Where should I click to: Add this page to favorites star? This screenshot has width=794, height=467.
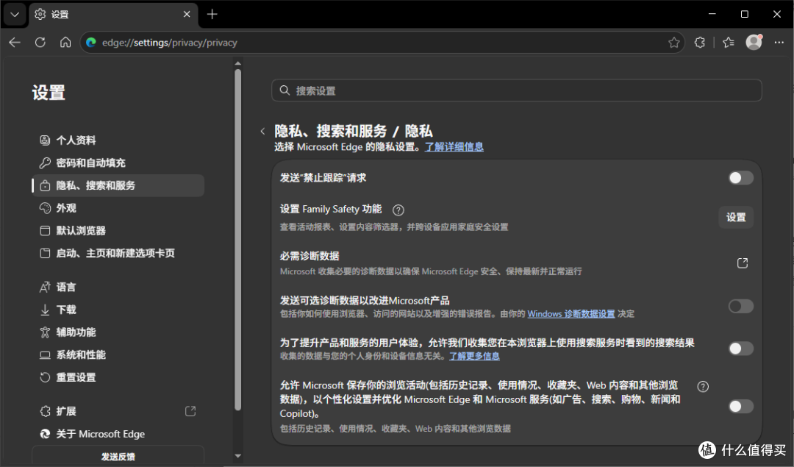coord(673,43)
